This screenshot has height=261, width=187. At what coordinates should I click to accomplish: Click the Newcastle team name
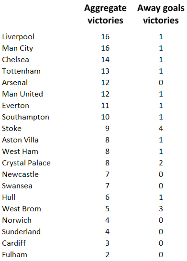point(20,174)
